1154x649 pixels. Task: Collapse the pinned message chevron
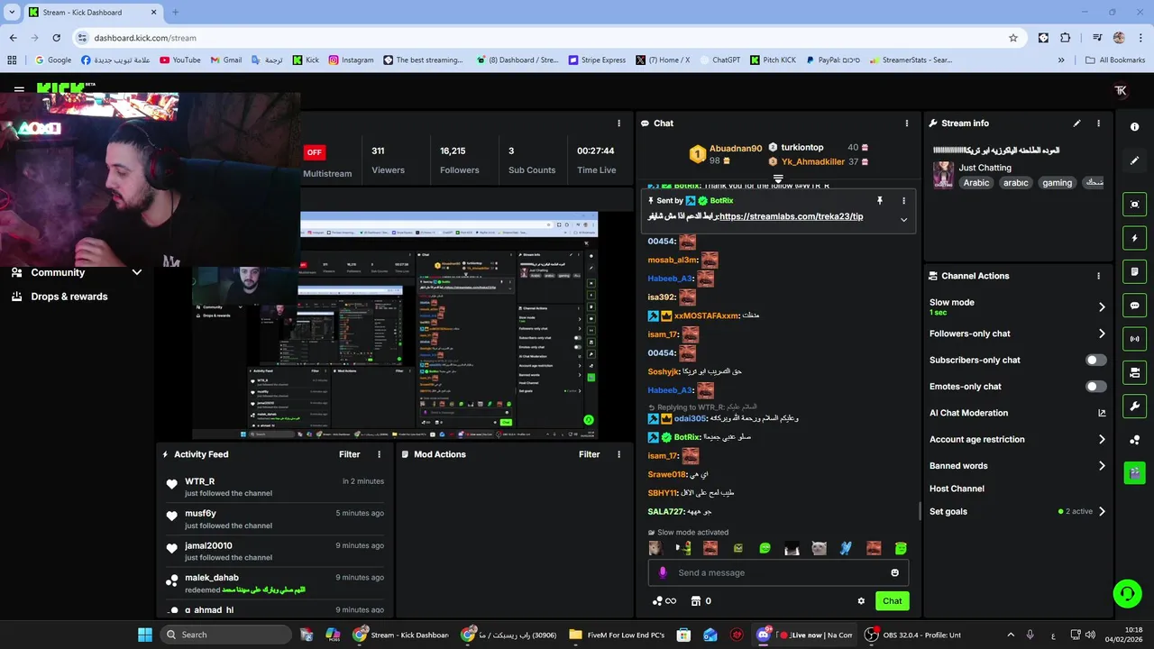pyautogui.click(x=903, y=219)
